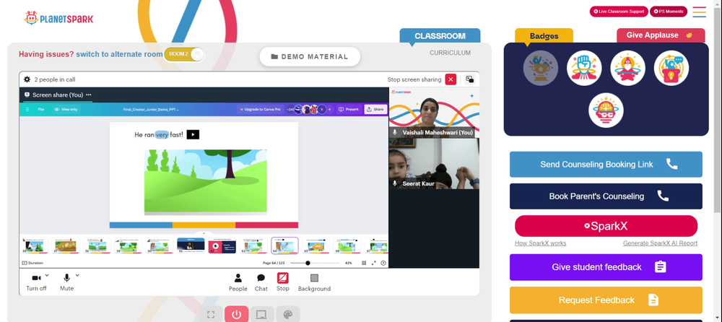Expand the microphone options chevron

click(x=77, y=276)
